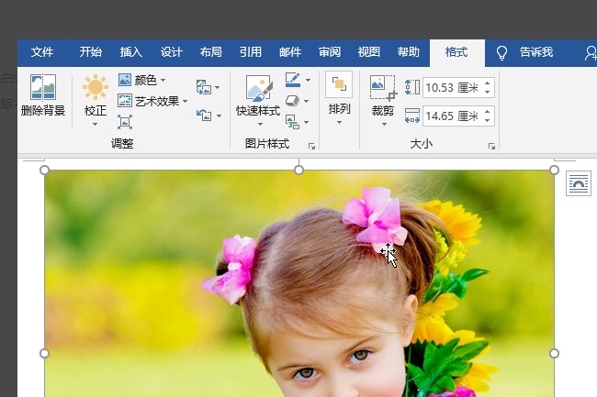Expand the Corrections (校正) dropdown arrow
This screenshot has height=397, width=597.
click(x=95, y=124)
